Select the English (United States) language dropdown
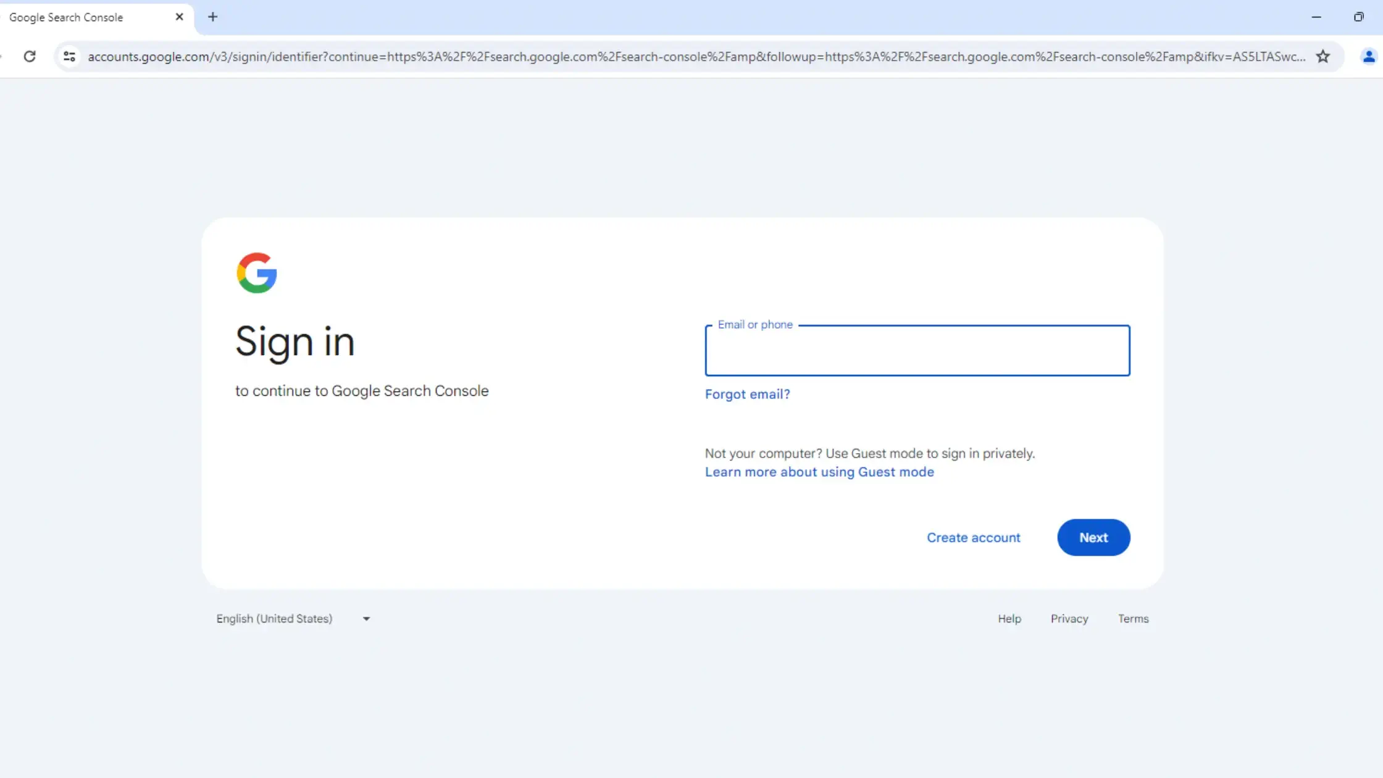Screen dimensions: 1383x778 pos(291,619)
